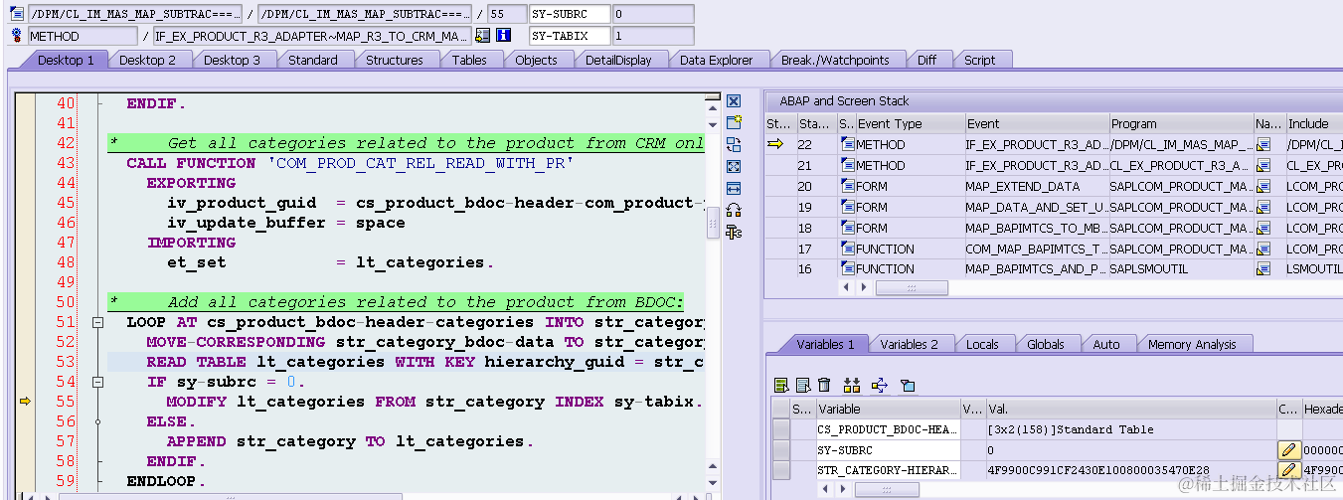Viewport: 1343px width, 500px height.
Task: Click the row selector for STR_CATEGORY-HIERAR variable
Action: pos(781,470)
